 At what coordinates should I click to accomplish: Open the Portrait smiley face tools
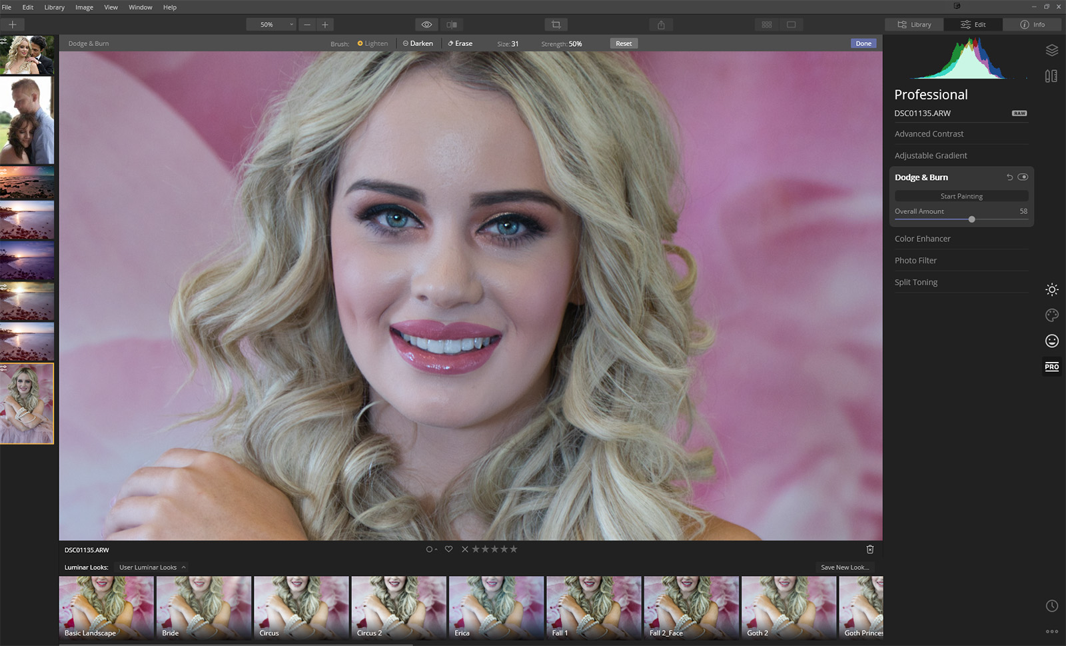point(1051,341)
